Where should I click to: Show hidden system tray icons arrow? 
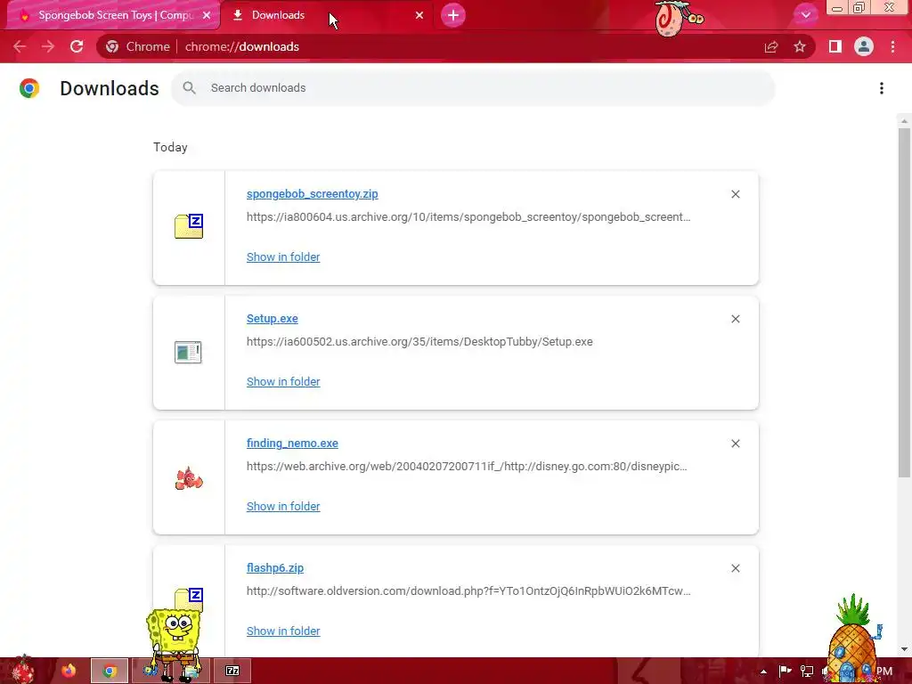pos(763,672)
